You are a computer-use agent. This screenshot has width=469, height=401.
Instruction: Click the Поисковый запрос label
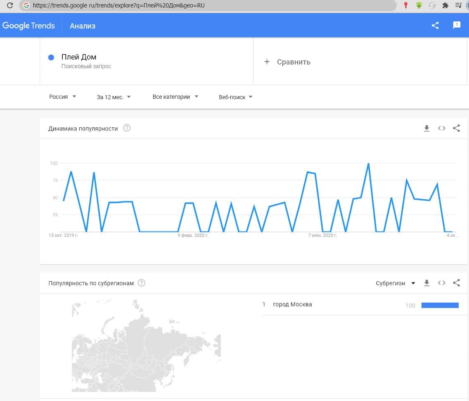click(86, 66)
